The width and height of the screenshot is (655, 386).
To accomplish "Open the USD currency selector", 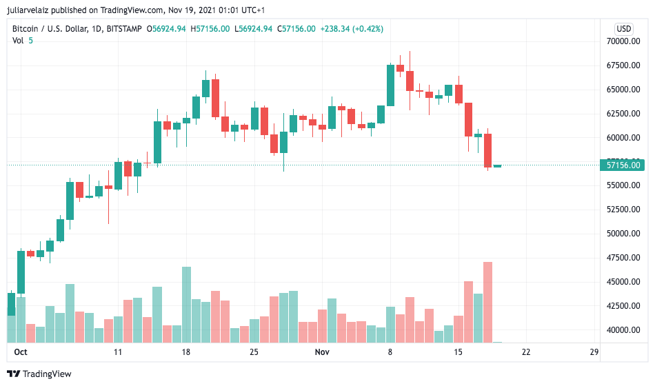I will click(623, 29).
